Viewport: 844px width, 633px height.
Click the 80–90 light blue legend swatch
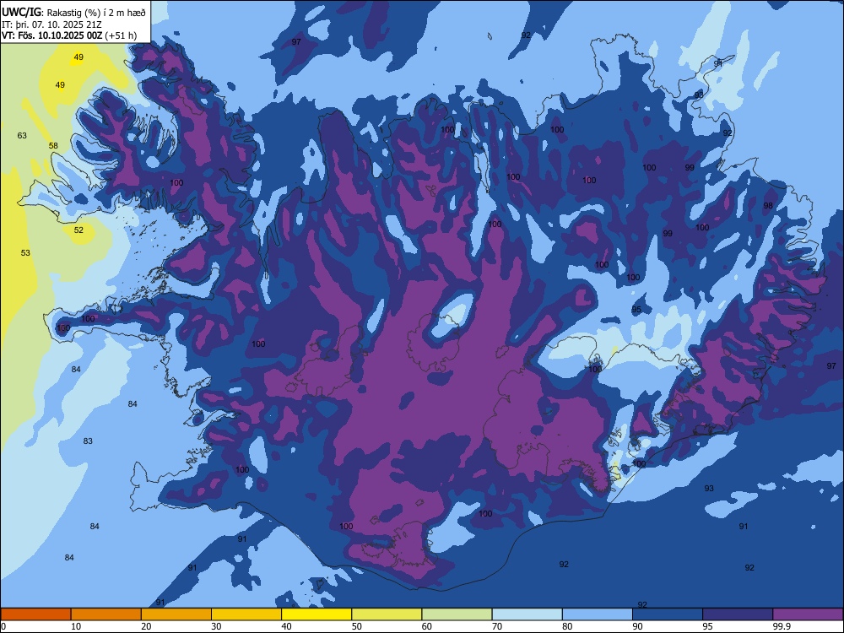click(598, 614)
